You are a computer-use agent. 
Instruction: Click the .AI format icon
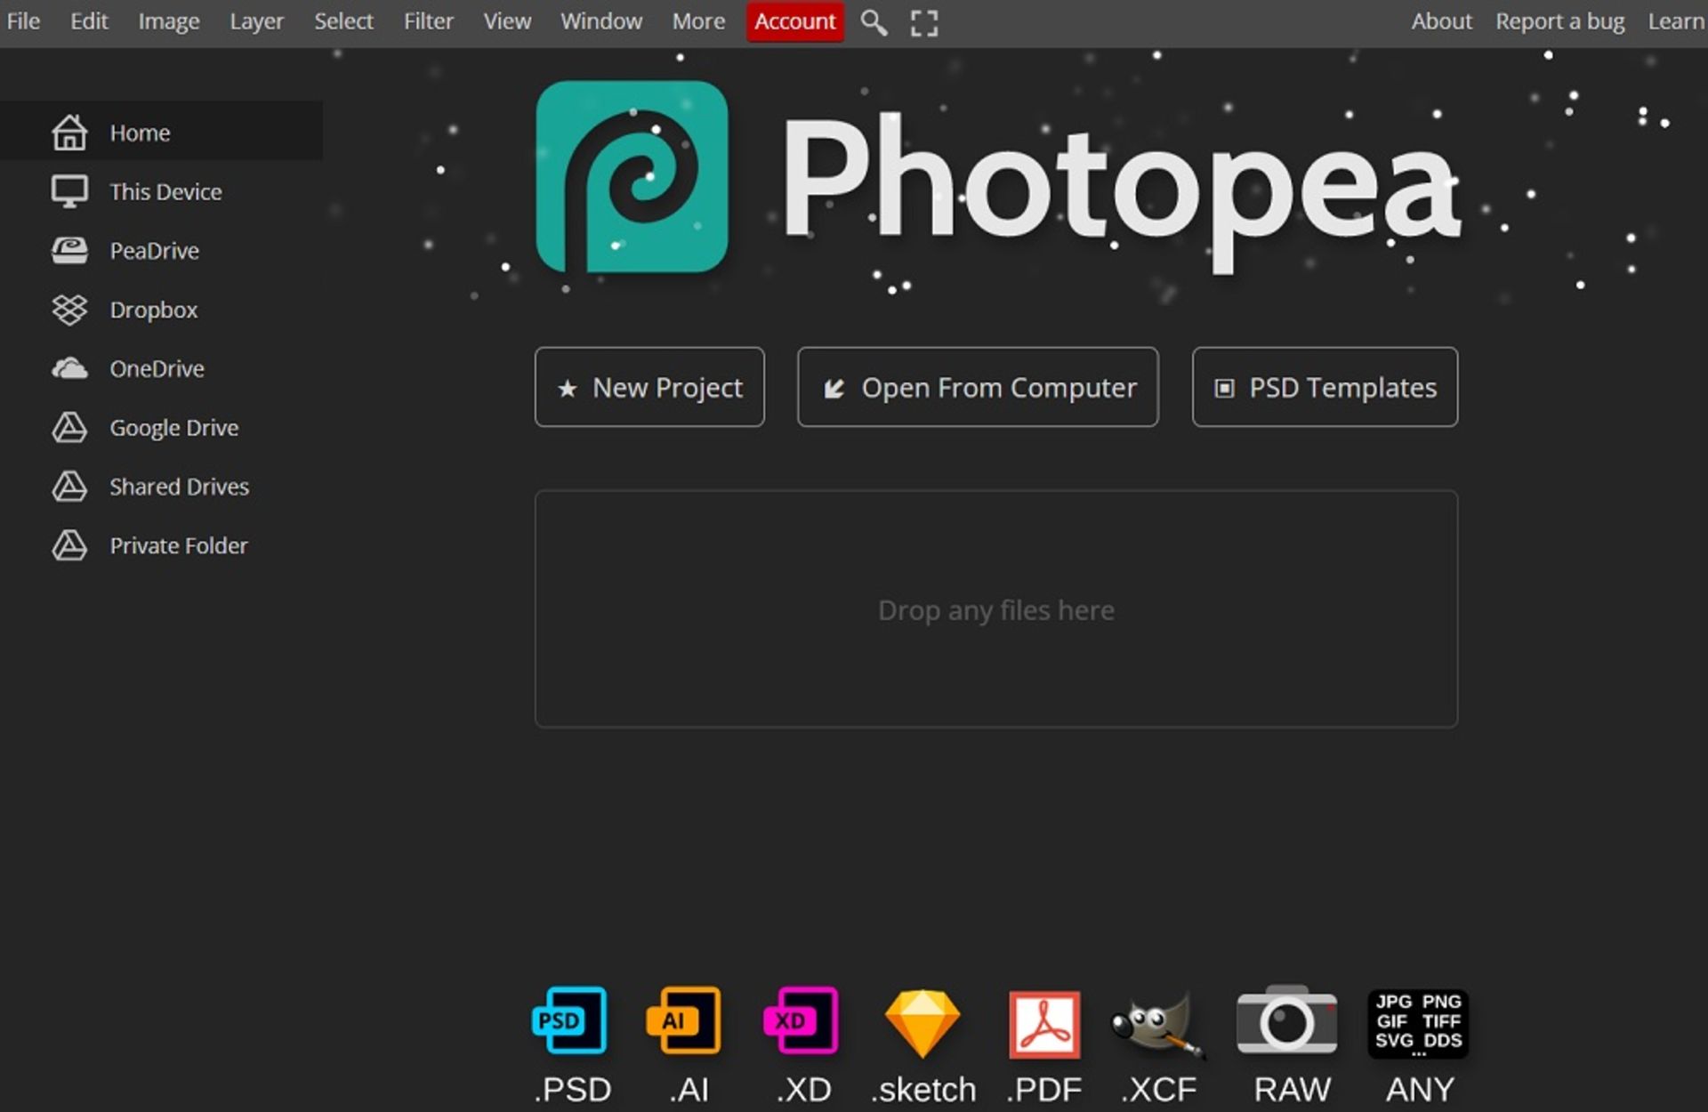point(687,1021)
